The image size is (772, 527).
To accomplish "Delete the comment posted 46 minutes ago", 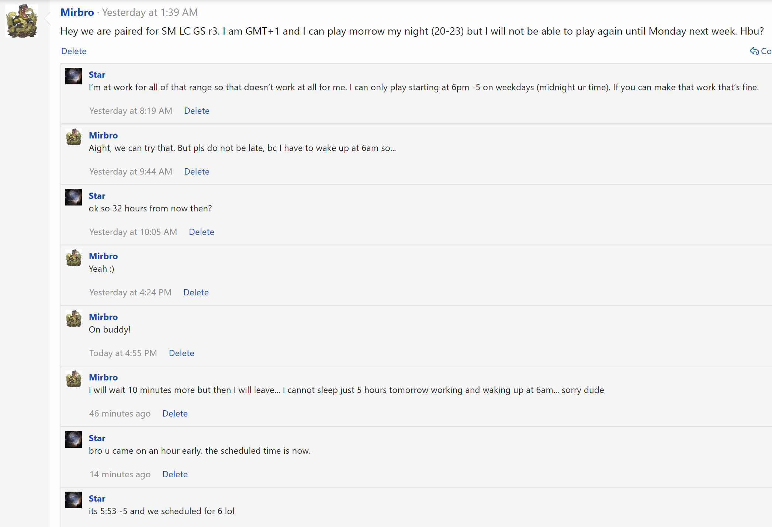I will pyautogui.click(x=175, y=414).
